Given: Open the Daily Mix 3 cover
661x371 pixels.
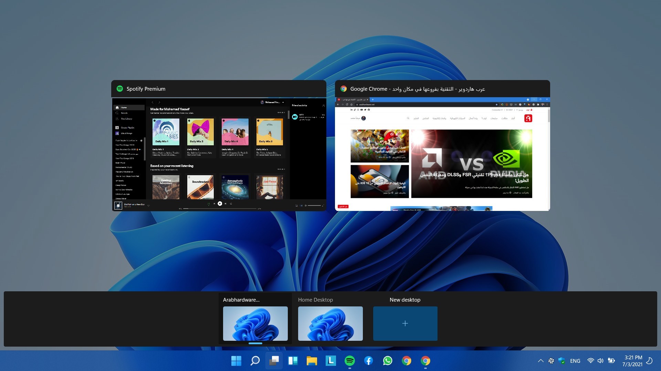Looking at the screenshot, I should point(200,132).
